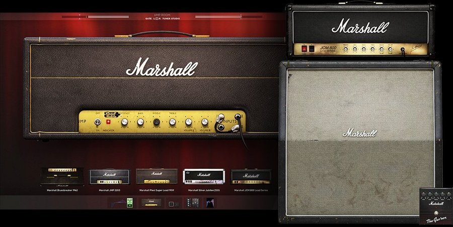Select the Marshall Silver Jubilee 2555 thumbnail
453x227 pixels.
(x=204, y=176)
